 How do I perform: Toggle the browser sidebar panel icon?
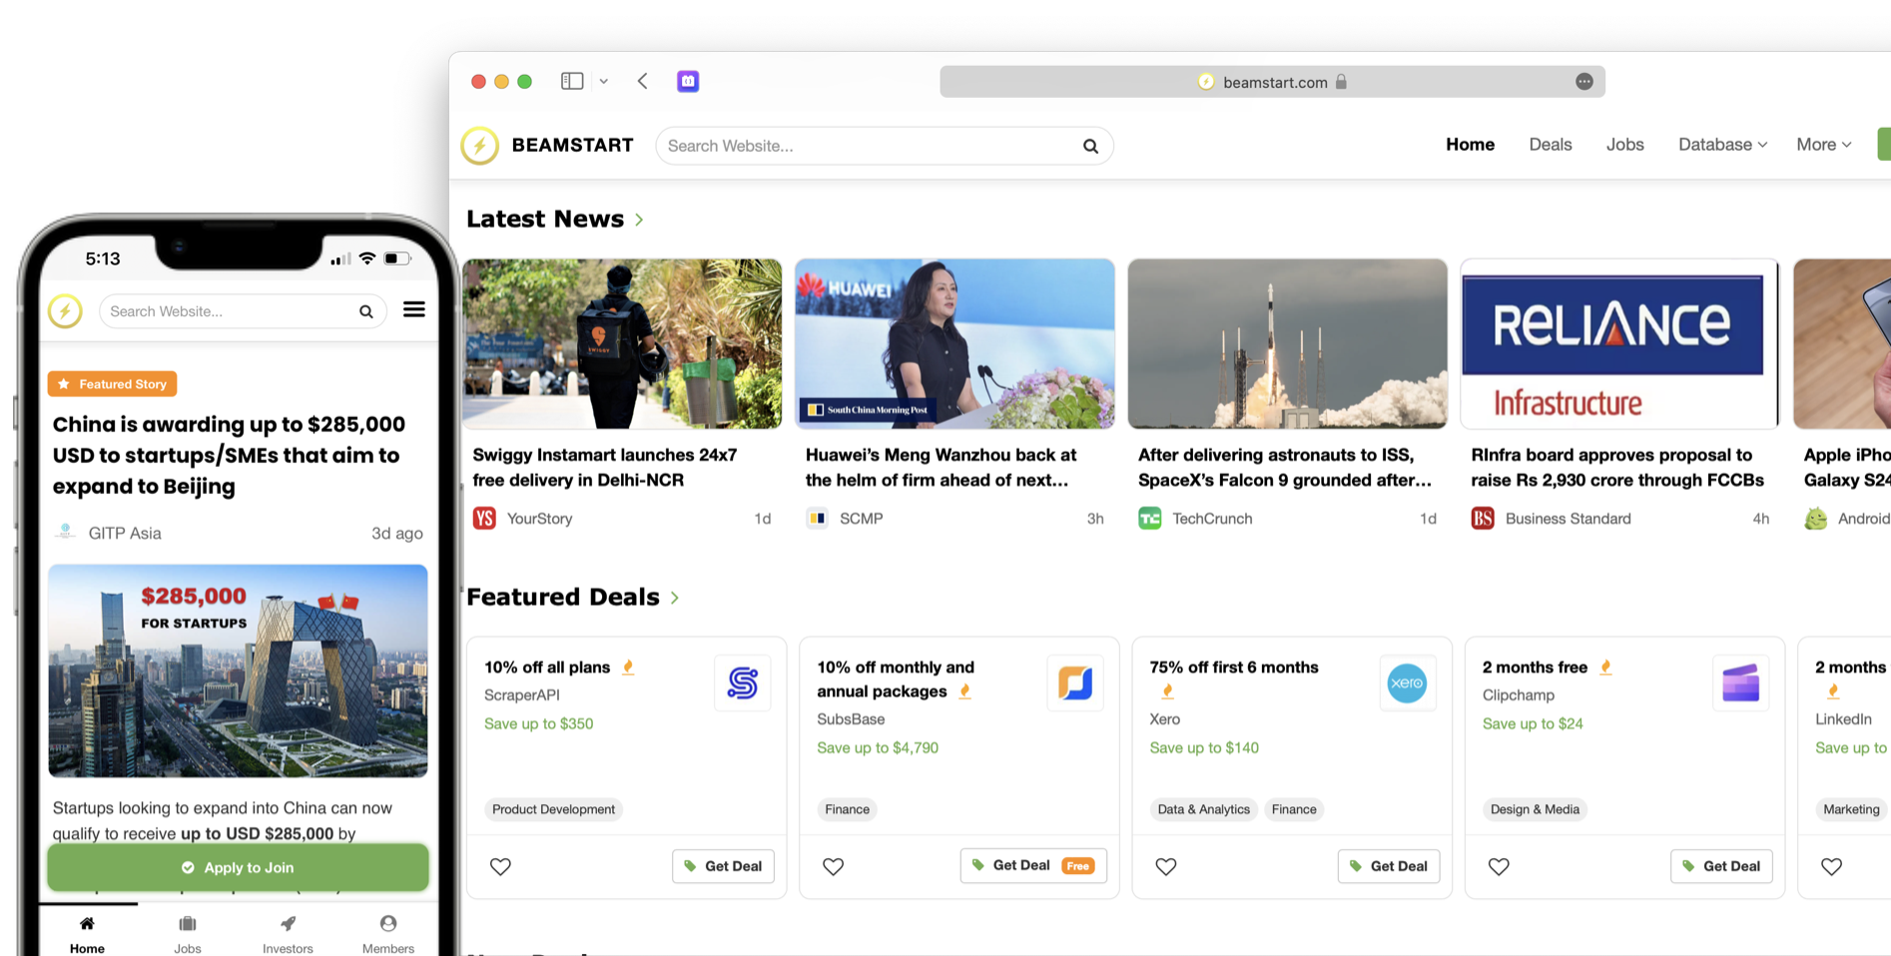tap(572, 81)
